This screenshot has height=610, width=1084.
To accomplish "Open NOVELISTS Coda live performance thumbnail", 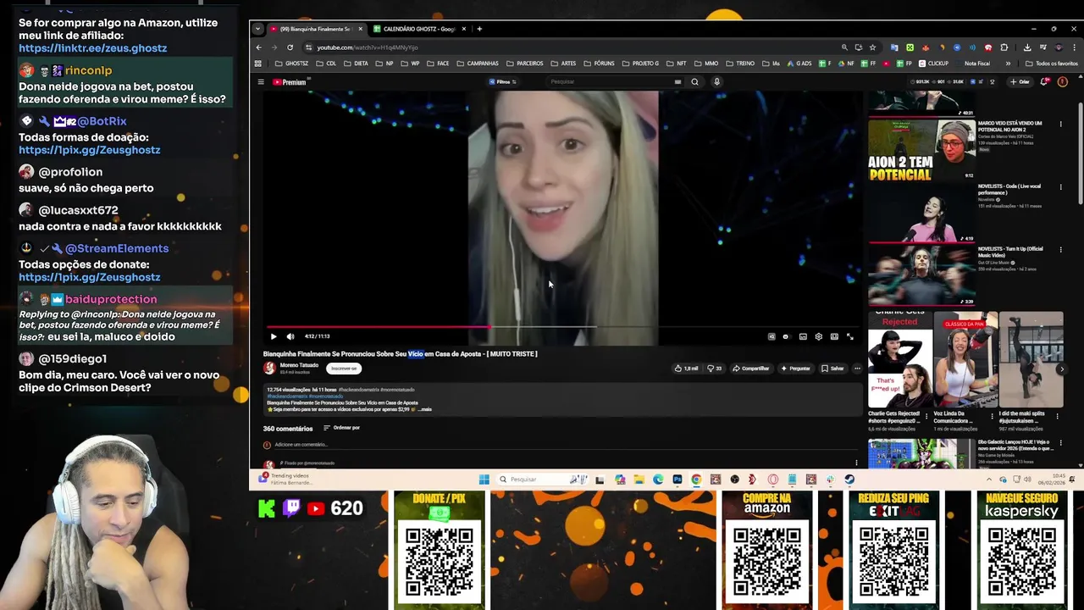I will click(x=921, y=213).
